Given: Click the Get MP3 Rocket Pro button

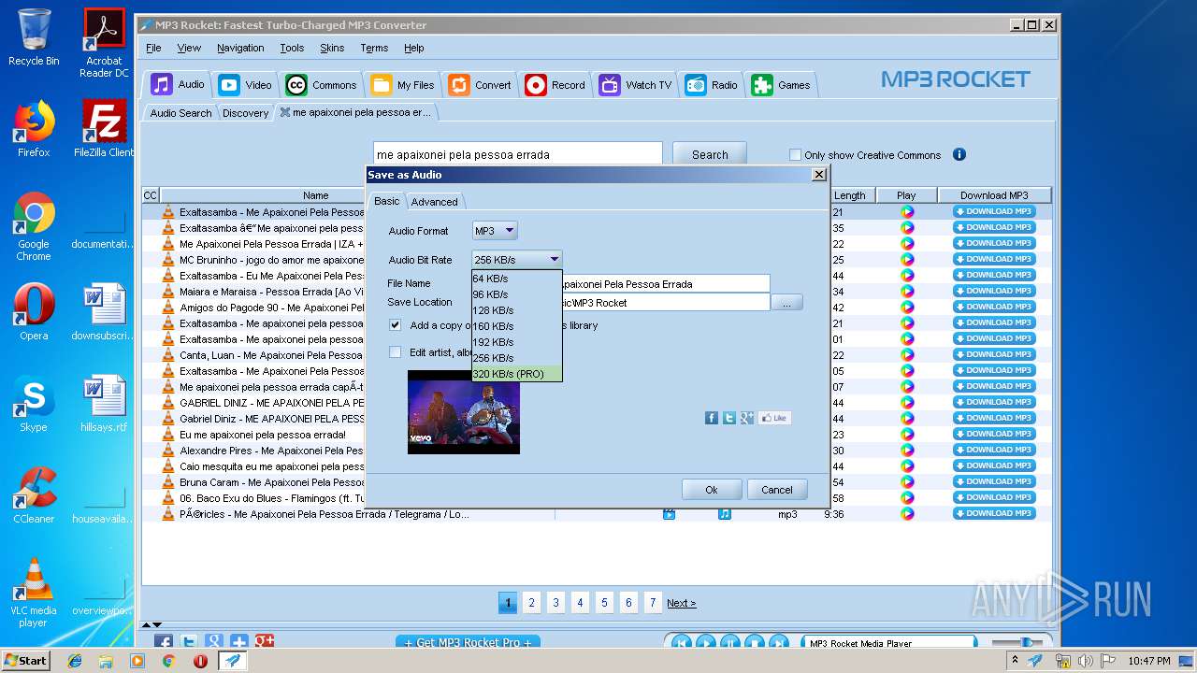Looking at the screenshot, I should tap(468, 643).
